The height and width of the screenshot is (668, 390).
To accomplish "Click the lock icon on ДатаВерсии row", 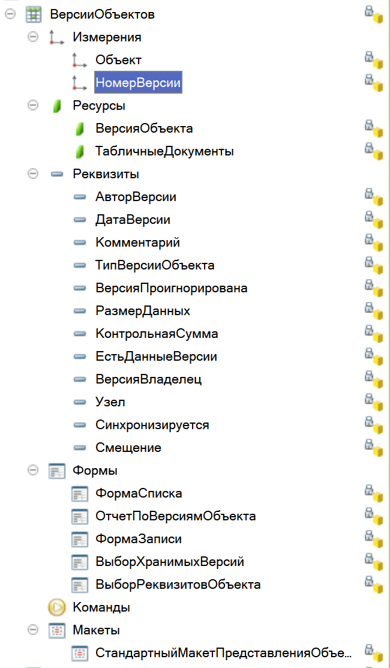I will pos(369,215).
